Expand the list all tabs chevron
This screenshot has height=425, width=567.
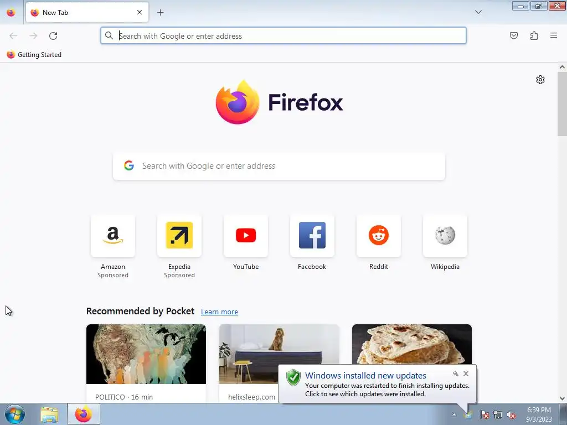pos(478,12)
